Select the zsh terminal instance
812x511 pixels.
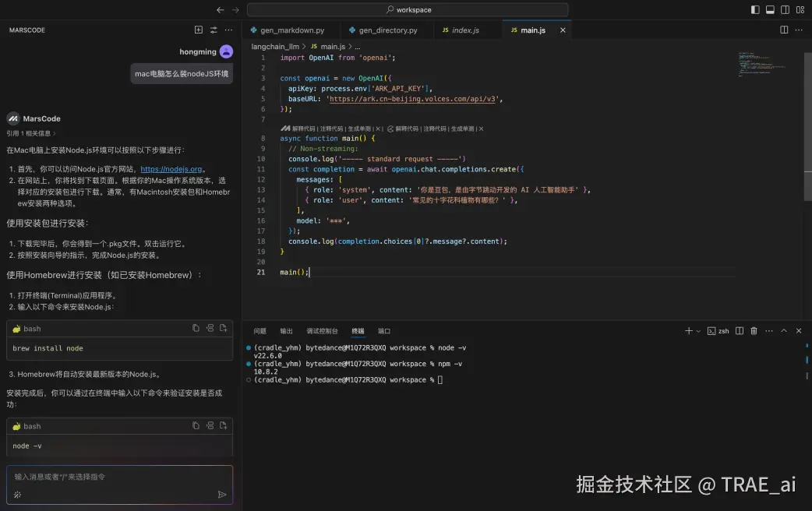click(x=718, y=331)
